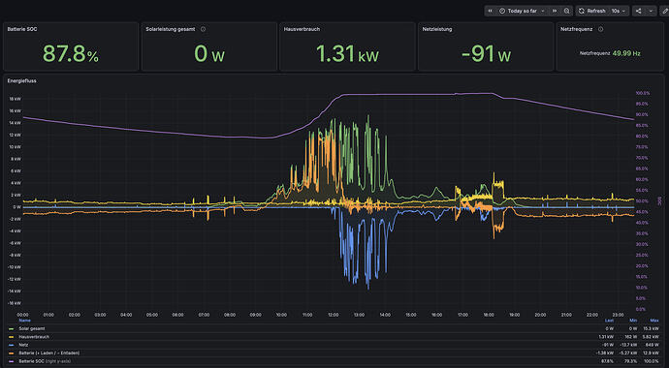This screenshot has height=368, width=669.
Task: Sort legend by the Name column header
Action: point(25,321)
